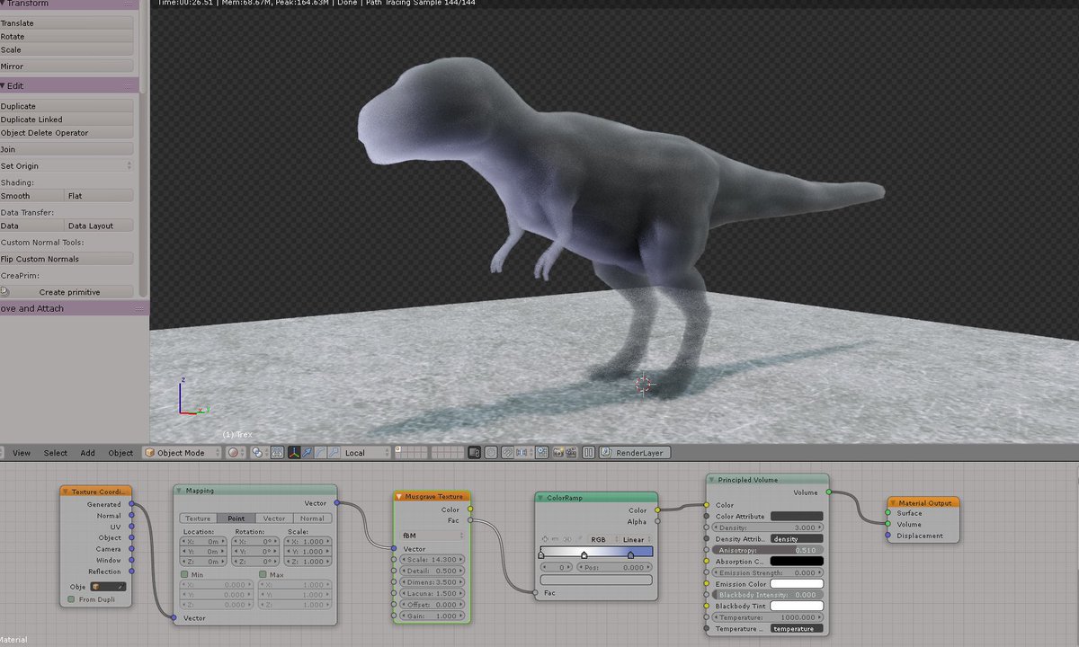Select the translate manipulator arrow icon
The width and height of the screenshot is (1079, 647).
coord(307,453)
